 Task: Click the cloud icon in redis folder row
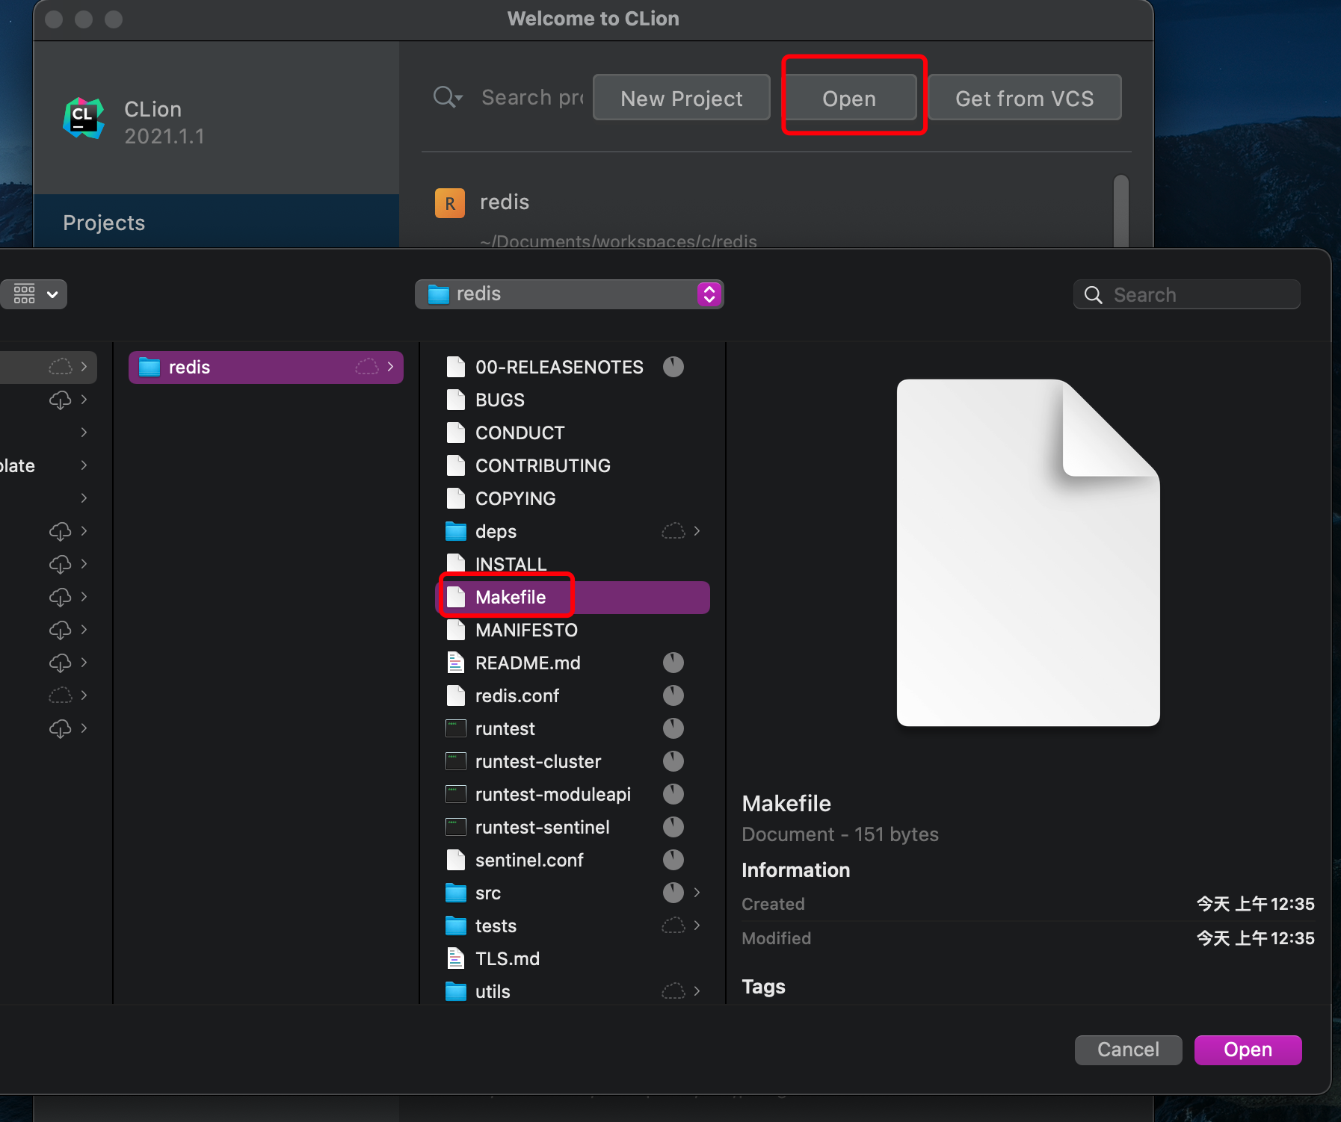tap(366, 367)
